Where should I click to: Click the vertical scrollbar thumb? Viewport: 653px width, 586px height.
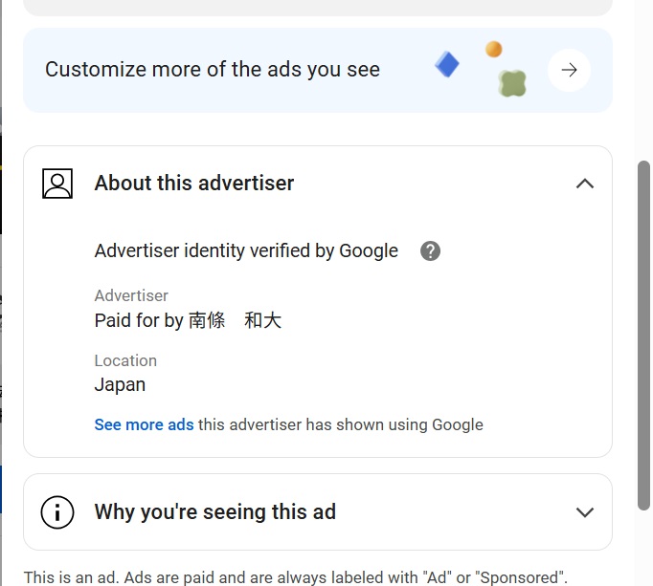click(x=643, y=336)
